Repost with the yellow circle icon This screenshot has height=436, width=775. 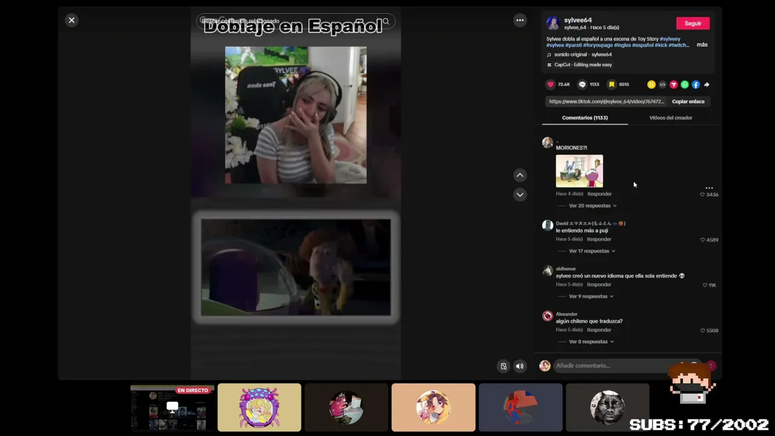(651, 85)
